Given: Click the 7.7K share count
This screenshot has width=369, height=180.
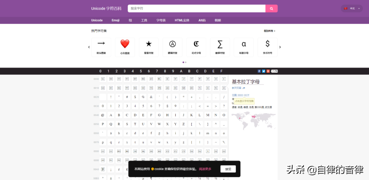Looking at the screenshot, I should [274, 71].
